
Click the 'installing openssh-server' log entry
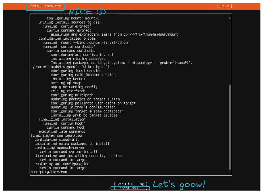click(60, 148)
